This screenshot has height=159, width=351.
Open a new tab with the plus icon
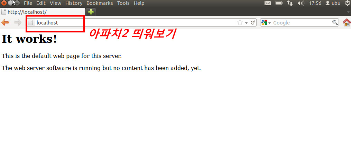[91, 12]
